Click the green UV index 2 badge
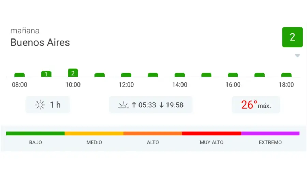Screen dimensions: 307x172 292,37
